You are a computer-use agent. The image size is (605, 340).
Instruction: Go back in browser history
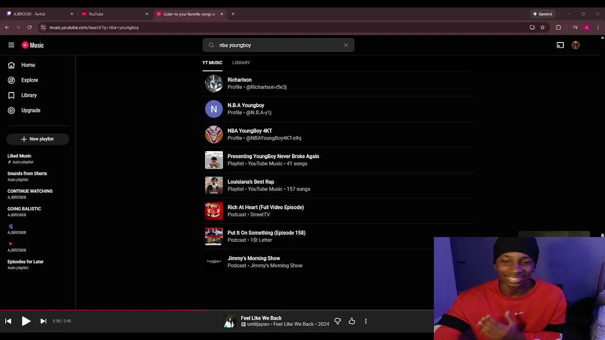(x=7, y=27)
